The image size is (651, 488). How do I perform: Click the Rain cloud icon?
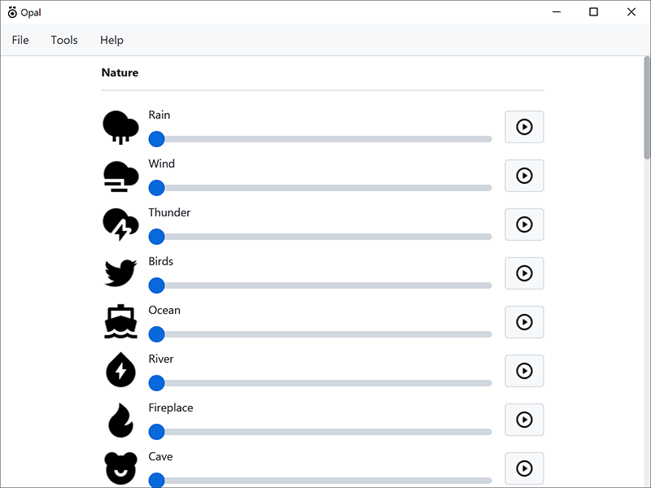point(120,127)
